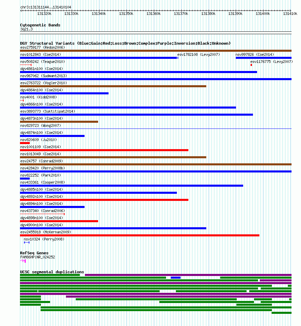Click the small blue nsv10324 gain glyph
301x326 pixels.
(x=27, y=242)
